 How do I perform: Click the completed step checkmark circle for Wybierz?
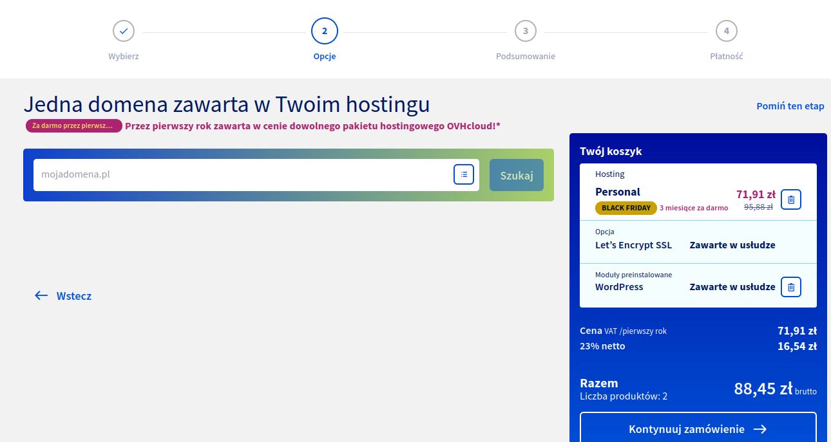pyautogui.click(x=124, y=30)
